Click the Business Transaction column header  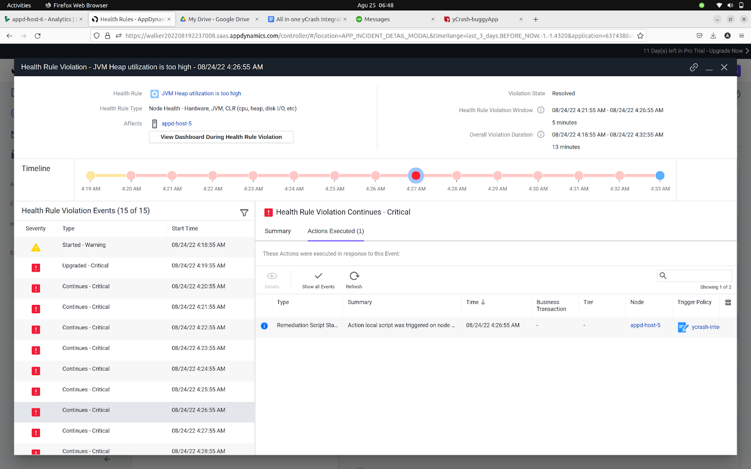tap(551, 306)
